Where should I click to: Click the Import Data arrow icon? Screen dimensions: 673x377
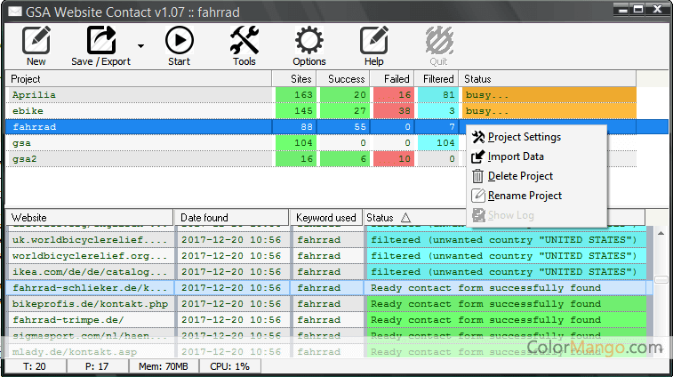coord(478,156)
